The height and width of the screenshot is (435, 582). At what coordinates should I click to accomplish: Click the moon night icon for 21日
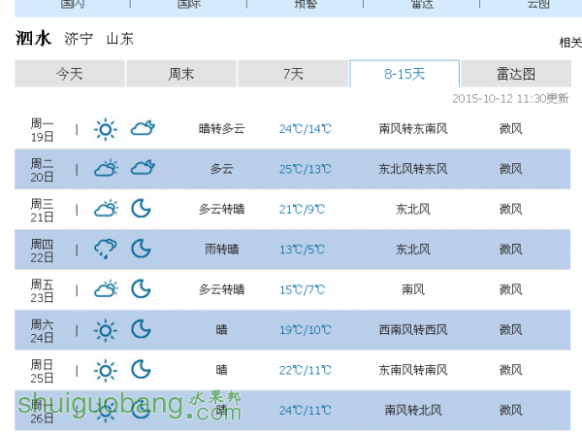coord(141,209)
